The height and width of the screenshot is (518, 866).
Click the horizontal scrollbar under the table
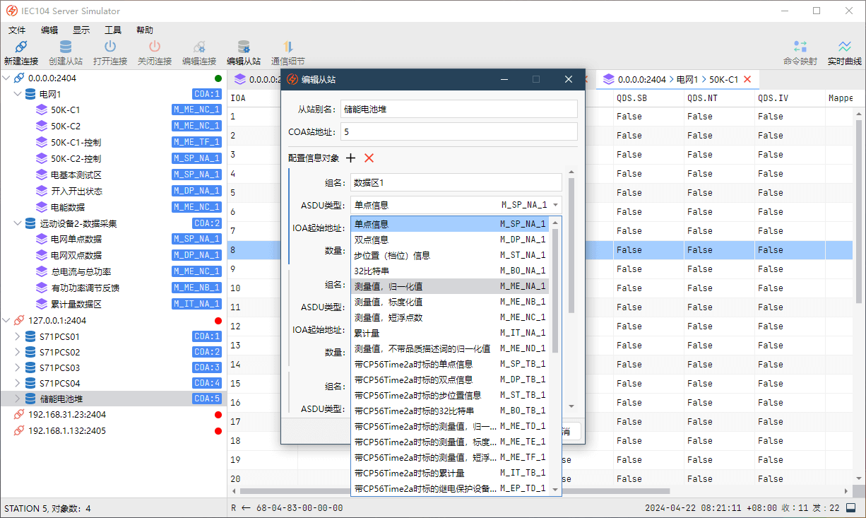click(452, 490)
